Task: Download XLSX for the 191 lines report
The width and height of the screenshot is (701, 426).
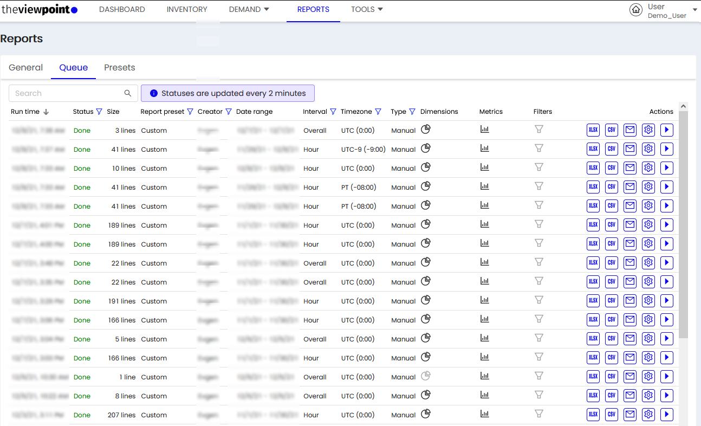Action: click(593, 301)
